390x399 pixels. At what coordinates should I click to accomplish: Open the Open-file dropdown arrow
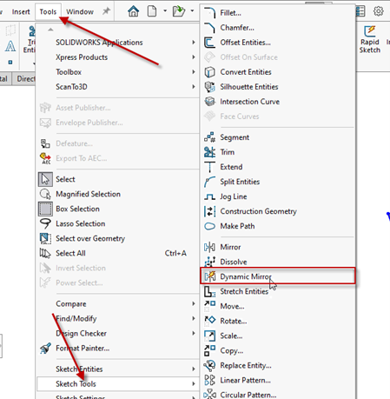click(x=192, y=11)
